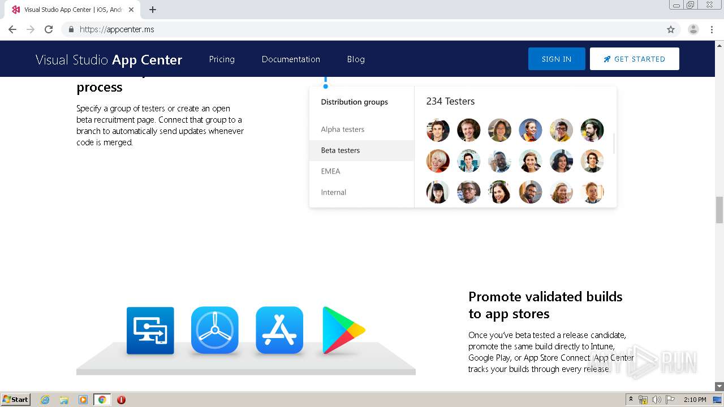Click the Chrome forward arrow
The image size is (724, 407).
point(31,29)
